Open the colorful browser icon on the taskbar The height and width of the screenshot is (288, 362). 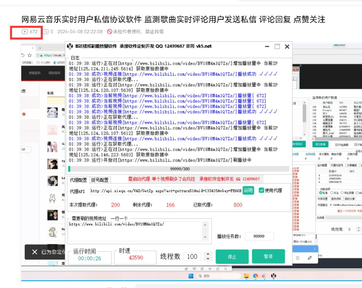tap(255, 276)
